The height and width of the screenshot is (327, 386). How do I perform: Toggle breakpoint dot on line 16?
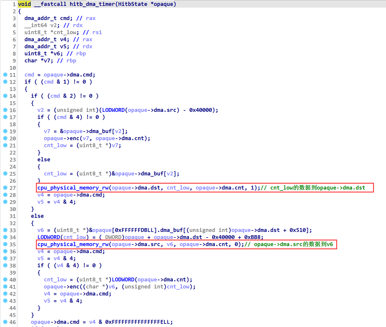click(5, 110)
